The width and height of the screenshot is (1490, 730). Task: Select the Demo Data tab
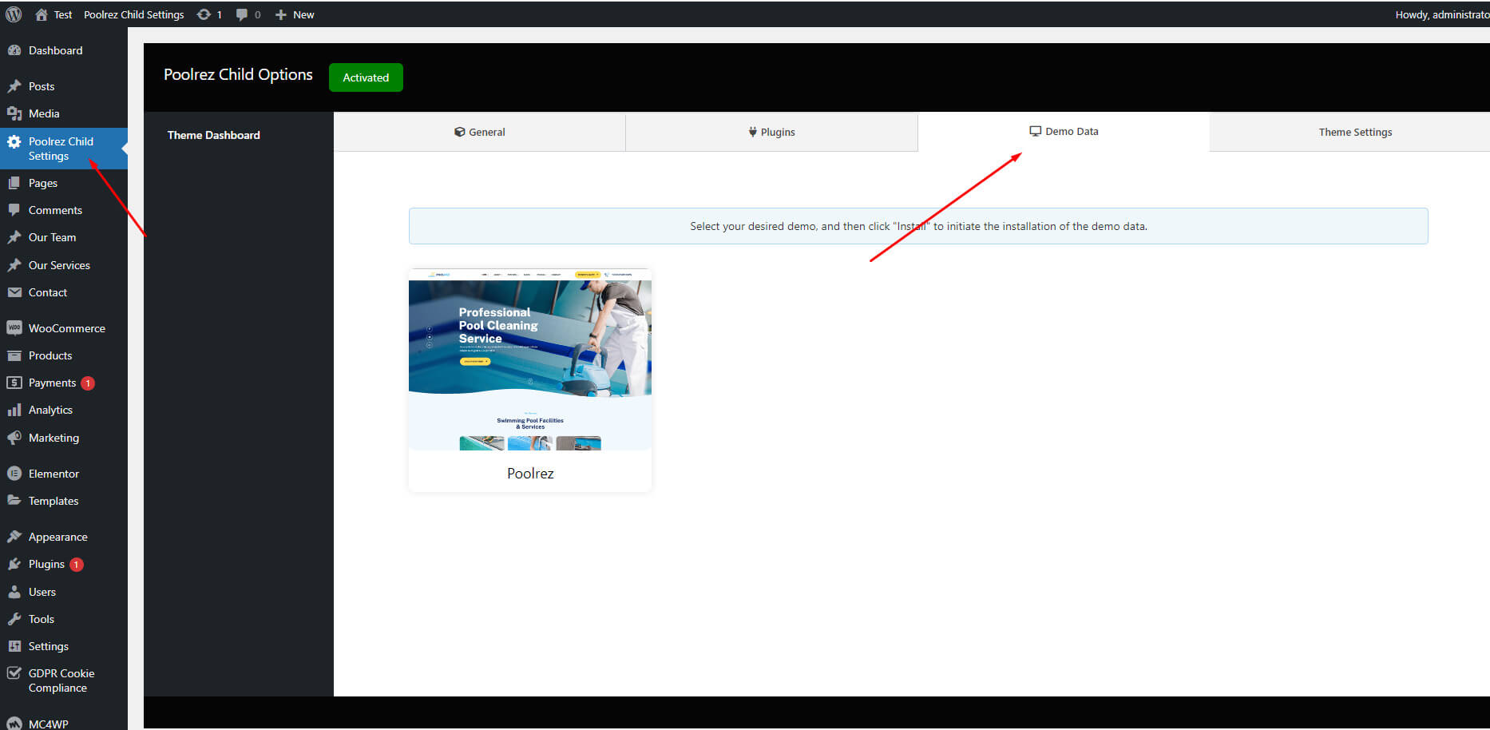point(1064,131)
